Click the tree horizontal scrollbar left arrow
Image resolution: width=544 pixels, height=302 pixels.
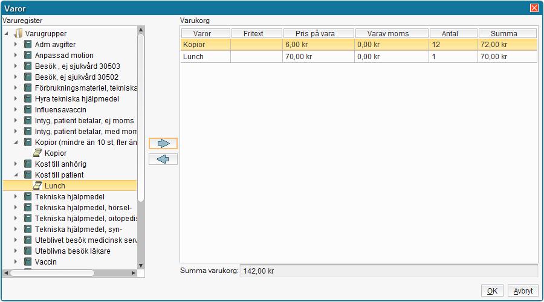(x=6, y=273)
